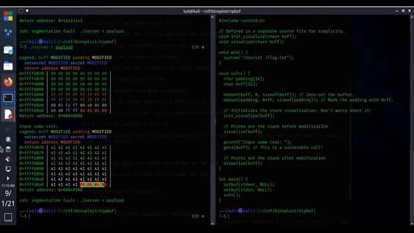The height and width of the screenshot is (233, 414).
Task: Click the left pane vertical scrollbar track
Action: (213, 120)
